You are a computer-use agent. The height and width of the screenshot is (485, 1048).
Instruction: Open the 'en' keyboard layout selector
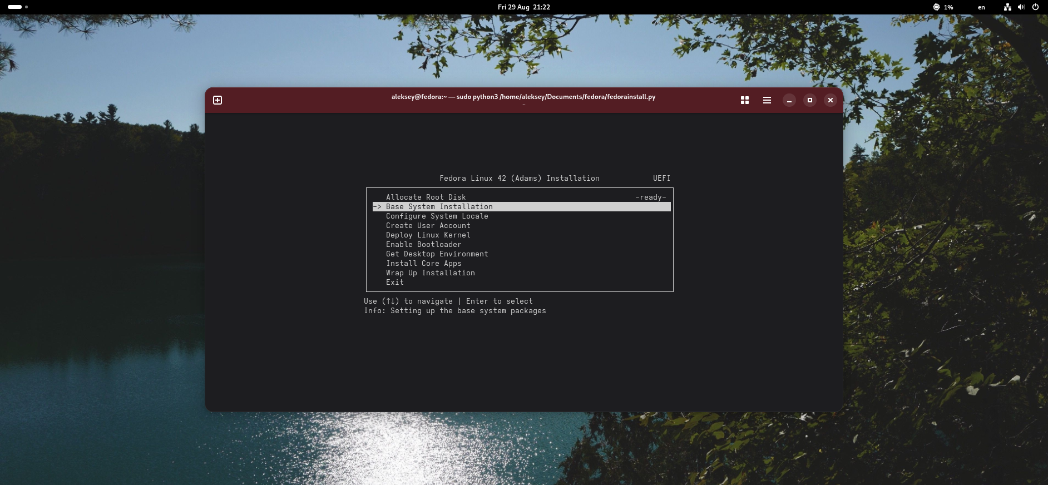(981, 7)
